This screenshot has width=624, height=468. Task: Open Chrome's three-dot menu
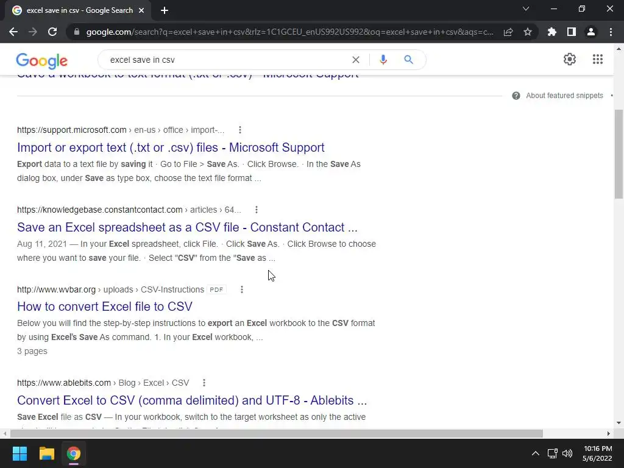(611, 32)
